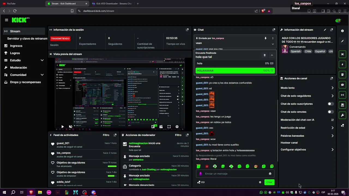Screen dimensions: 349x196
Task: Click the HOLAAAAAA poll result bar
Action: (x=235, y=71)
